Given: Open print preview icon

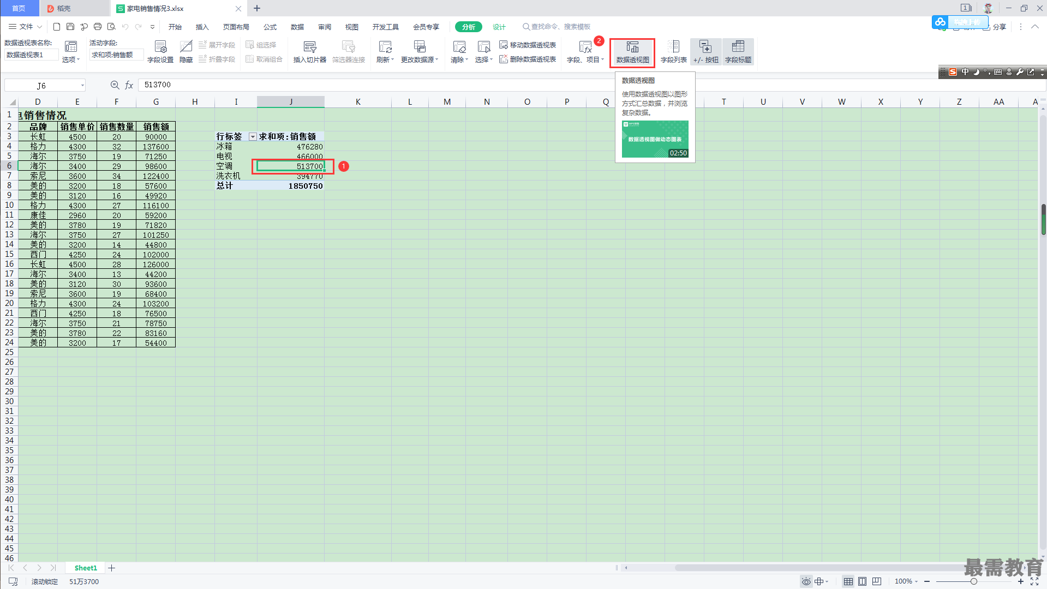Looking at the screenshot, I should [x=111, y=27].
